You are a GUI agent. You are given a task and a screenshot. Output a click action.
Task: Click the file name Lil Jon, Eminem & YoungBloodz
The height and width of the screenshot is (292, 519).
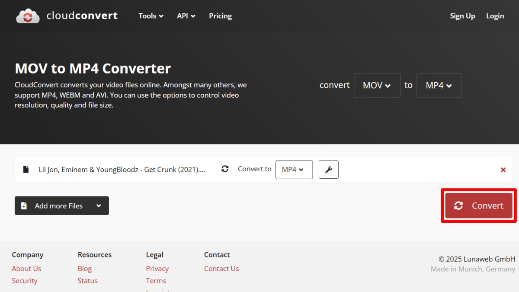tap(122, 170)
